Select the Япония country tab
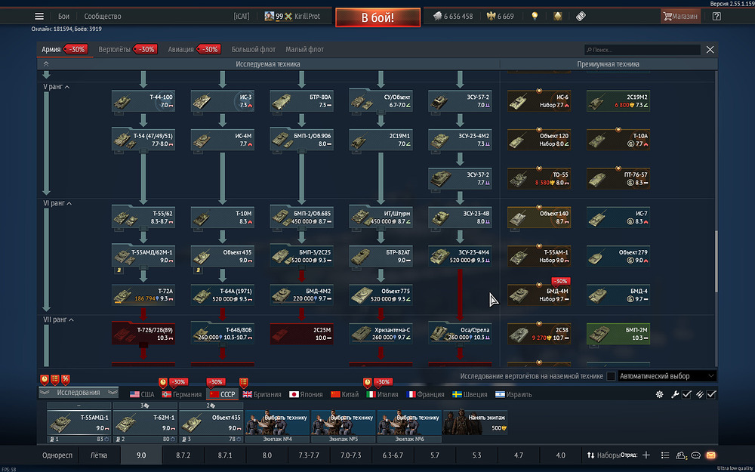The image size is (755, 472). click(307, 394)
